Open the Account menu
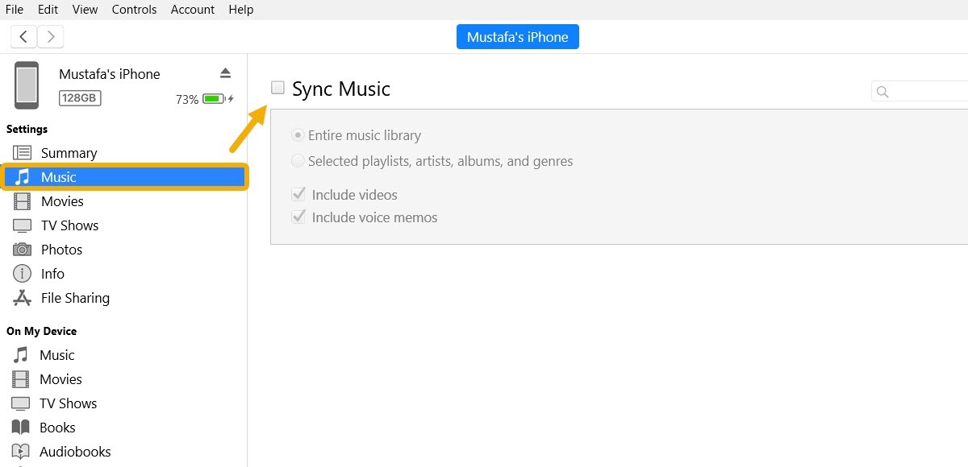 point(192,9)
